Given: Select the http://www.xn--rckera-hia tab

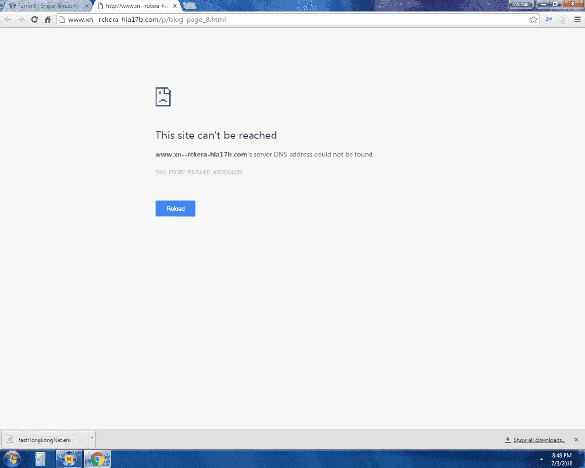Looking at the screenshot, I should click(137, 6).
